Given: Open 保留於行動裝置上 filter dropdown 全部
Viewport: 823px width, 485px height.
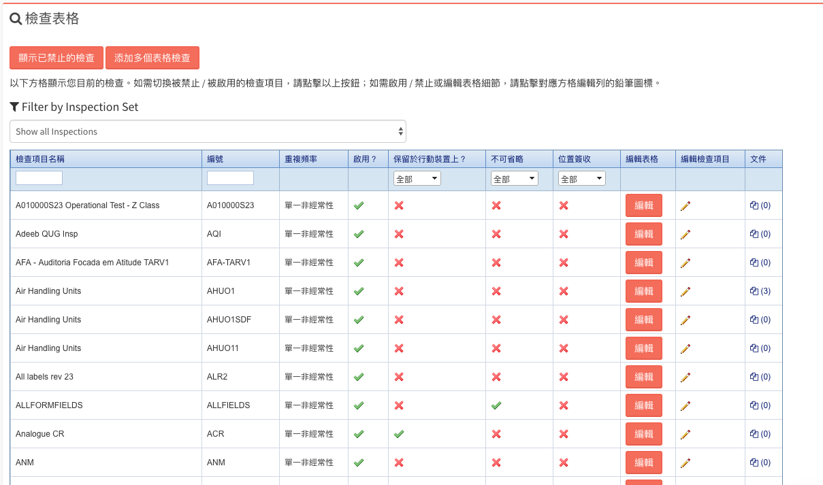Looking at the screenshot, I should (x=417, y=179).
